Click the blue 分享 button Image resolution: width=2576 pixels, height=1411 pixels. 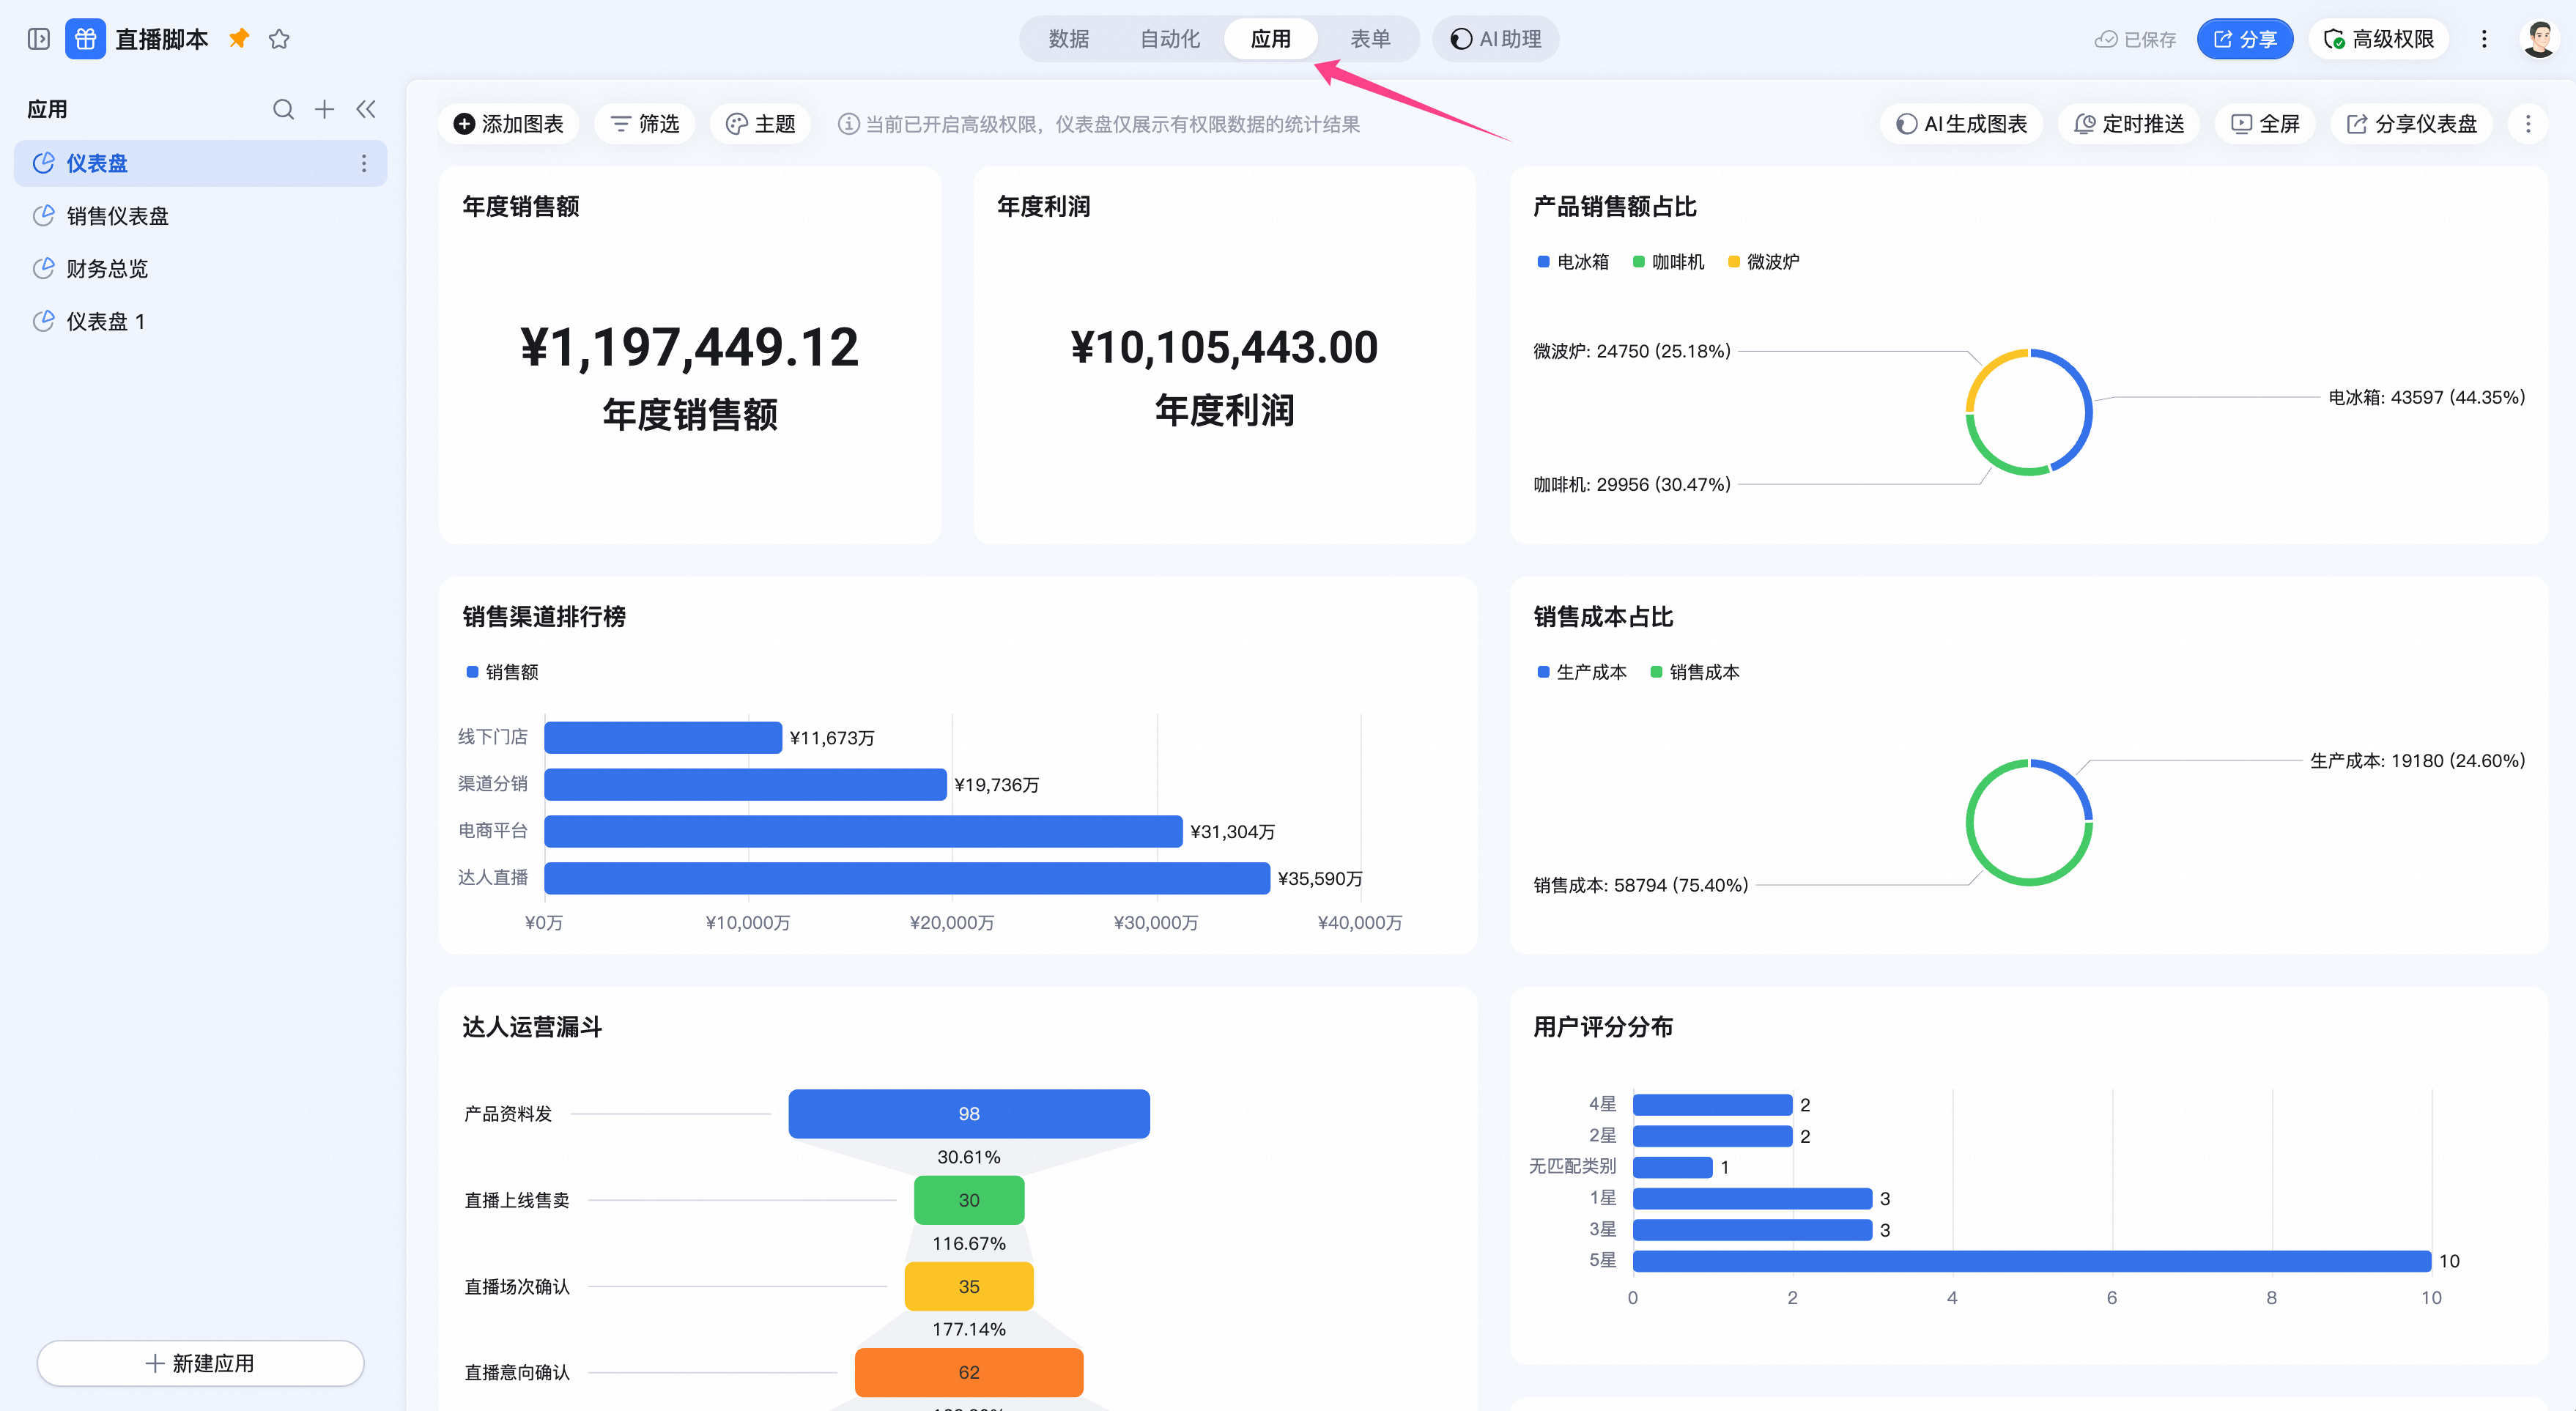[2244, 39]
